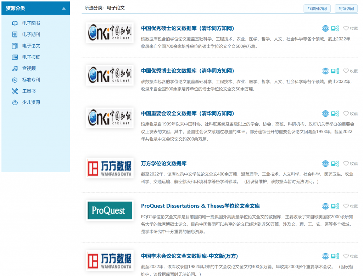363x276 pixels.
Task: Click on-site access icon for 硕士论文数据库
Action: point(335,28)
